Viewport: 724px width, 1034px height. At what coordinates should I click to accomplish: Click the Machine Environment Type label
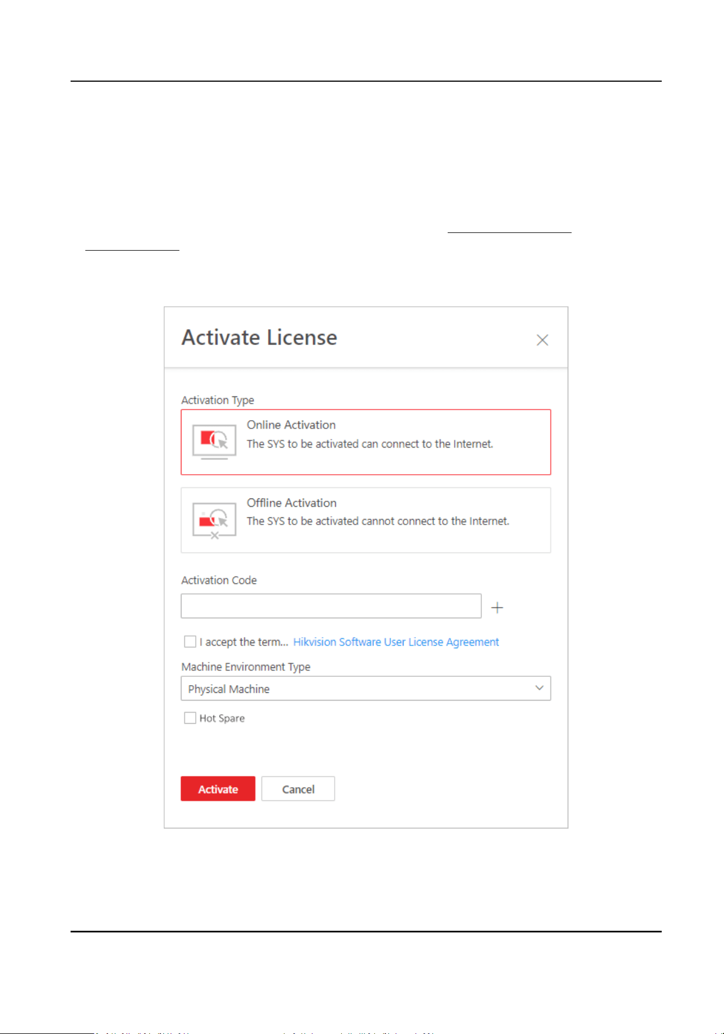[246, 667]
